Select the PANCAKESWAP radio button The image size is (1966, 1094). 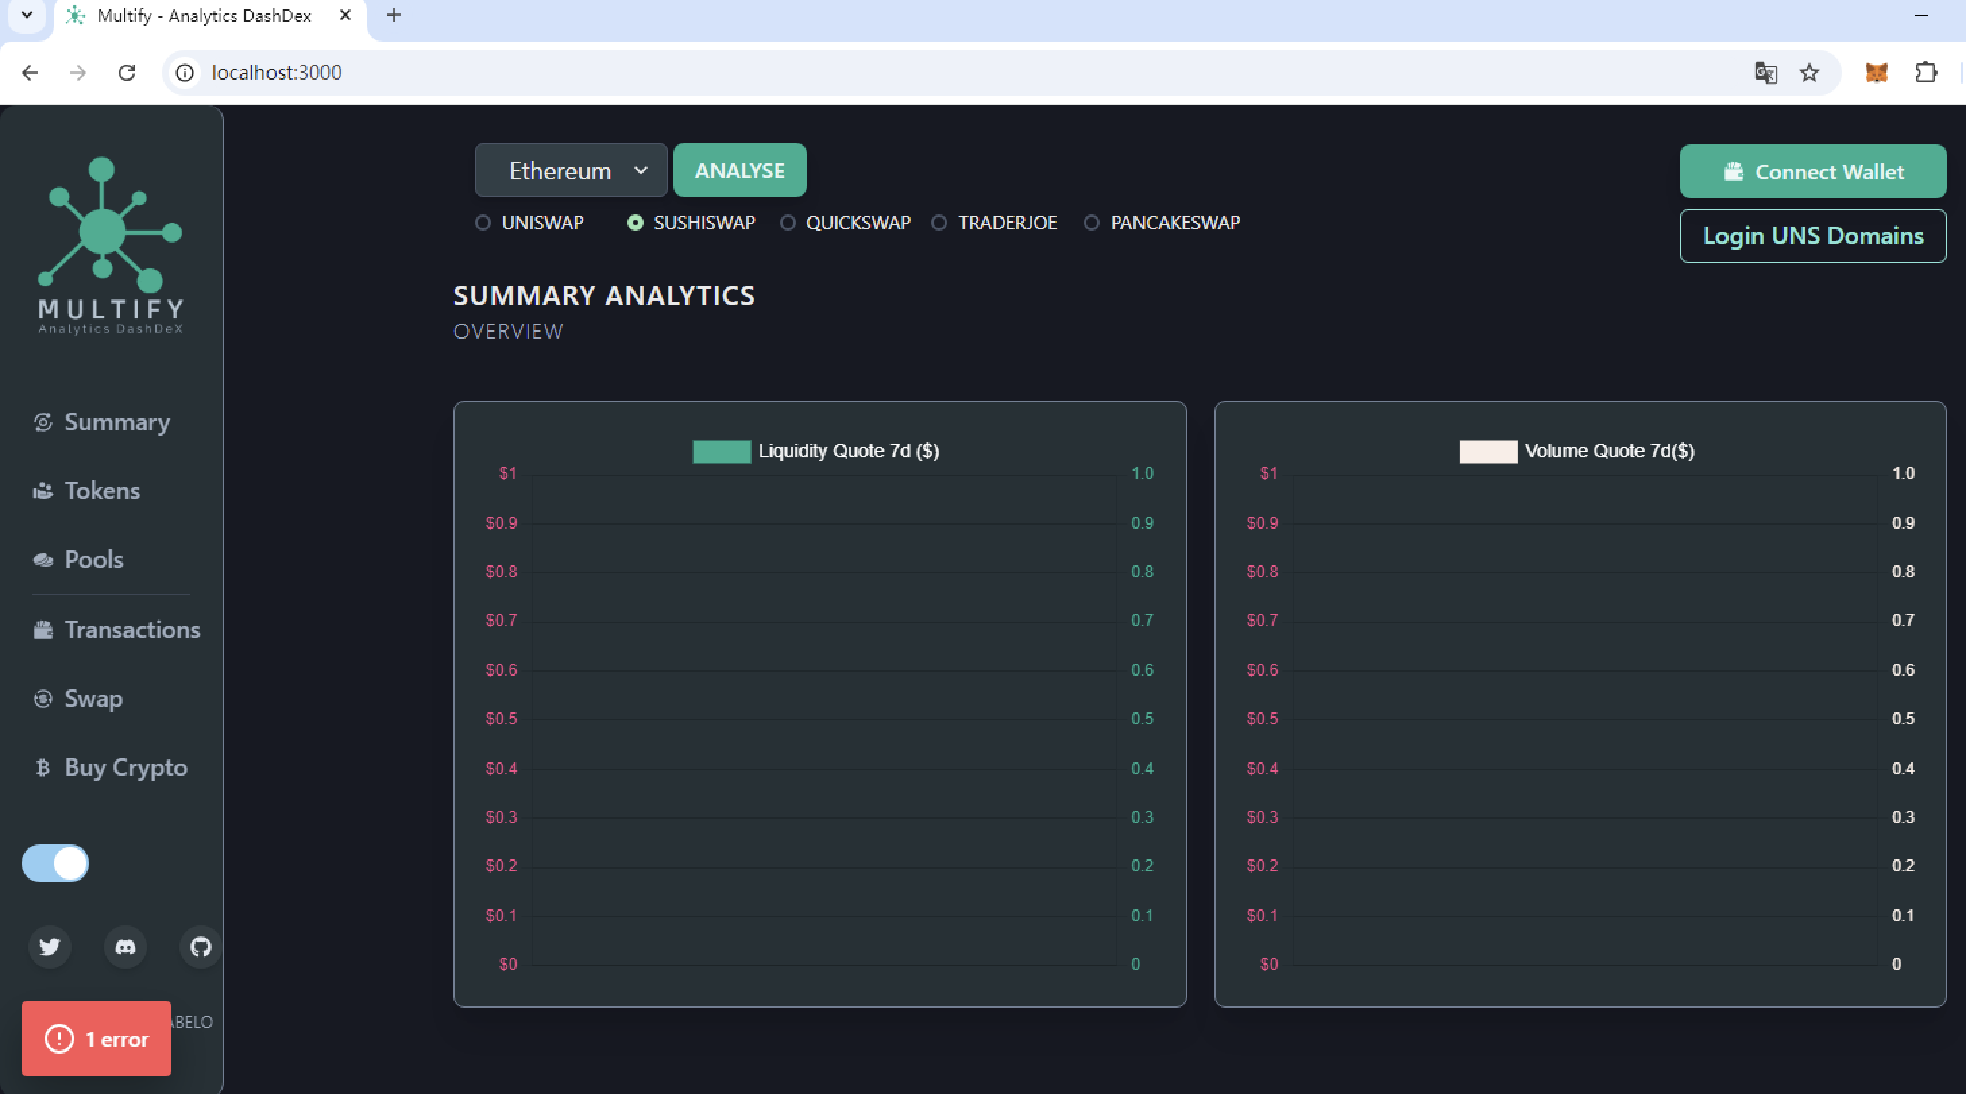1092,223
